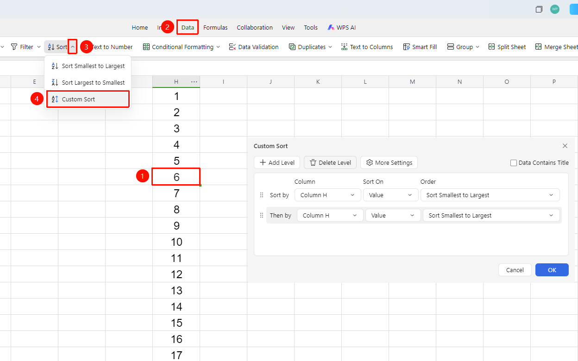
Task: Click the Cancel button
Action: tap(515, 270)
